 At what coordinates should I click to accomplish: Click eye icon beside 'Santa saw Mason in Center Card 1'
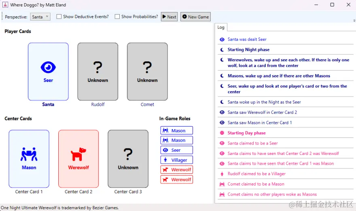222,123
